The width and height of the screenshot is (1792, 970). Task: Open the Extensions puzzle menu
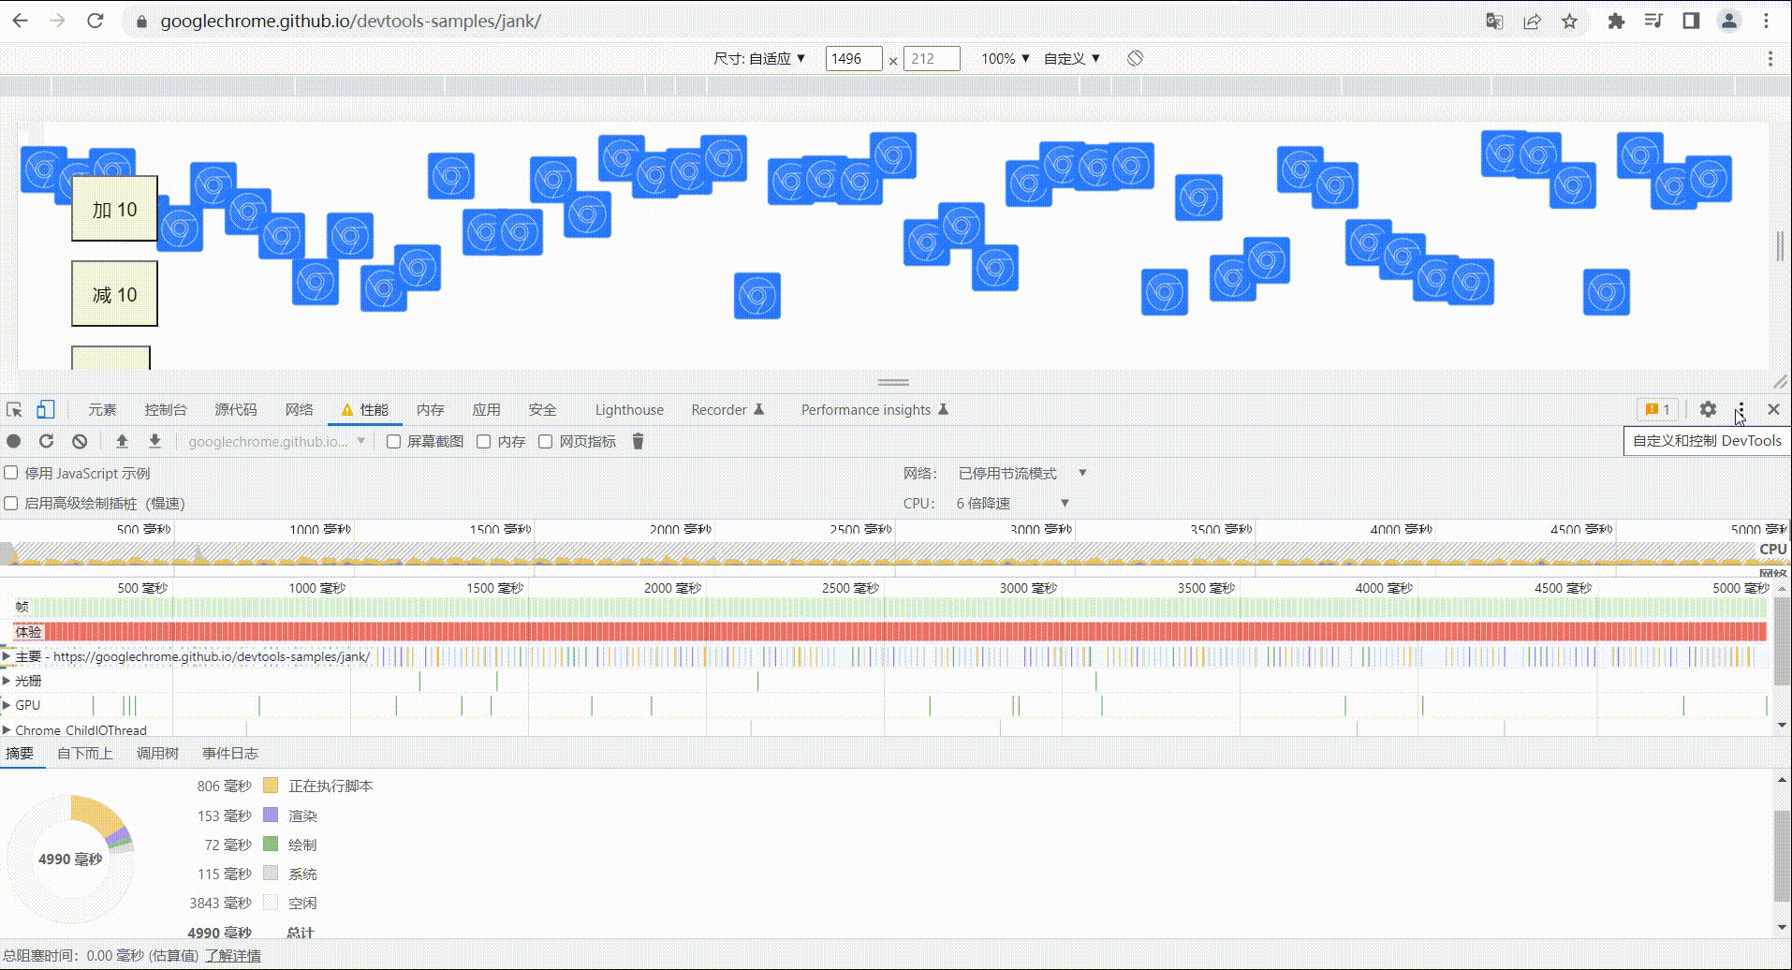coord(1616,21)
